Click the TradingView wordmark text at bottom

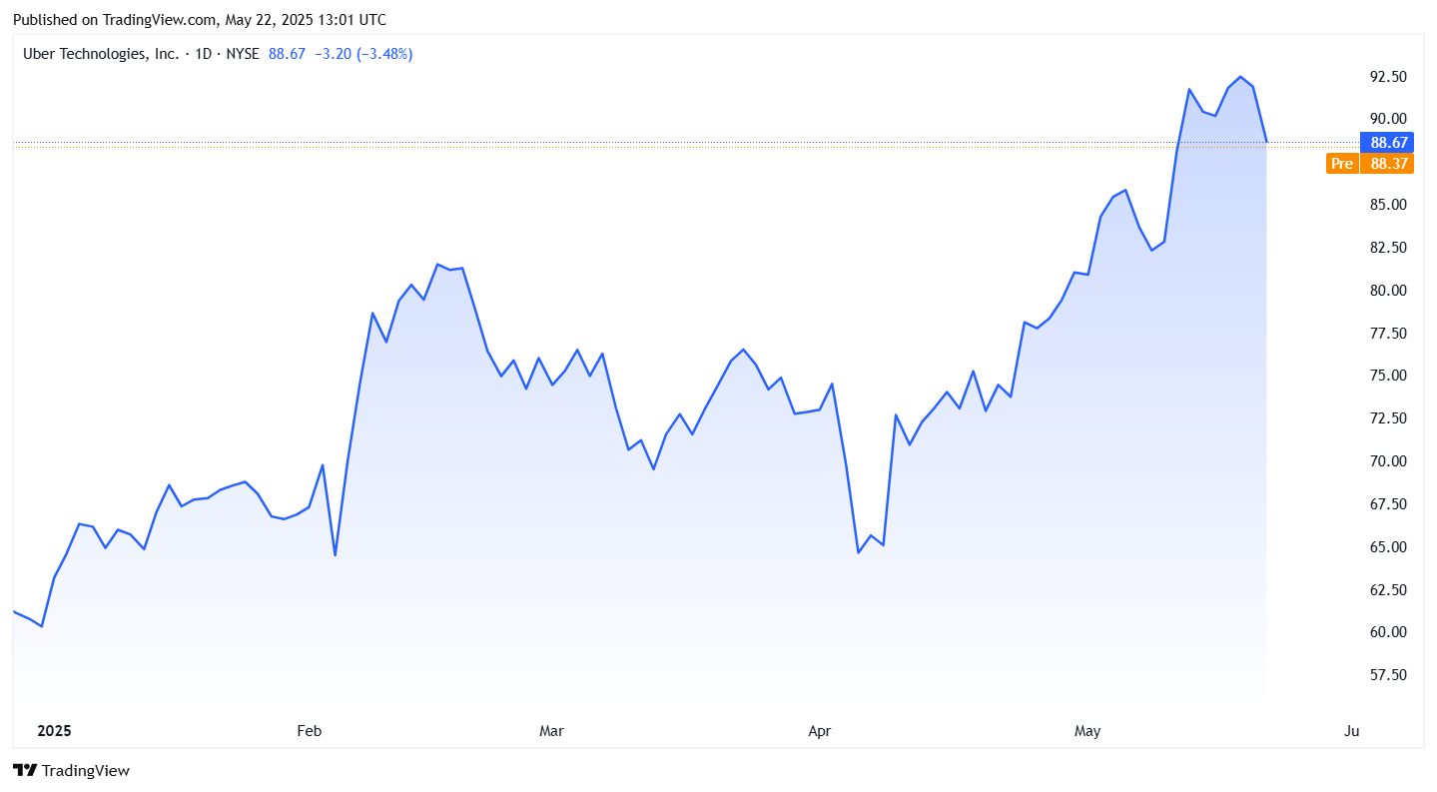click(x=86, y=771)
